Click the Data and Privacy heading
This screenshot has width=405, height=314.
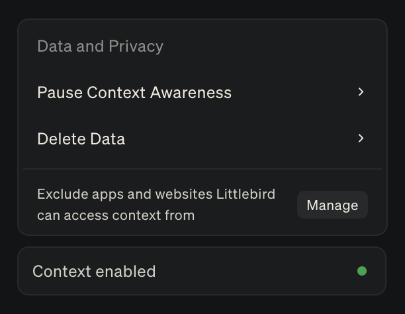pyautogui.click(x=100, y=46)
